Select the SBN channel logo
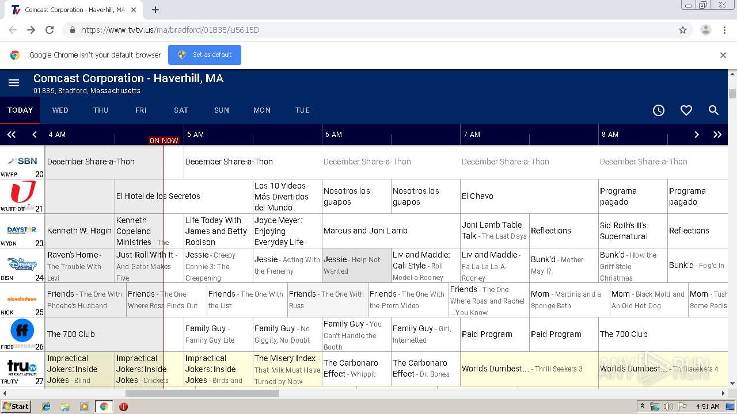737x414 pixels. 22,162
